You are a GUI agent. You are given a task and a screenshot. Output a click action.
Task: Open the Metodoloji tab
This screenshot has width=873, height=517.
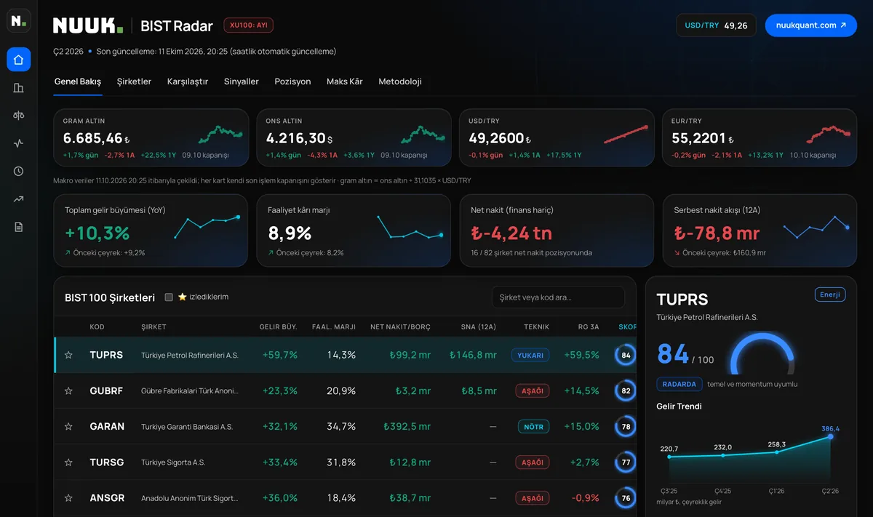400,81
